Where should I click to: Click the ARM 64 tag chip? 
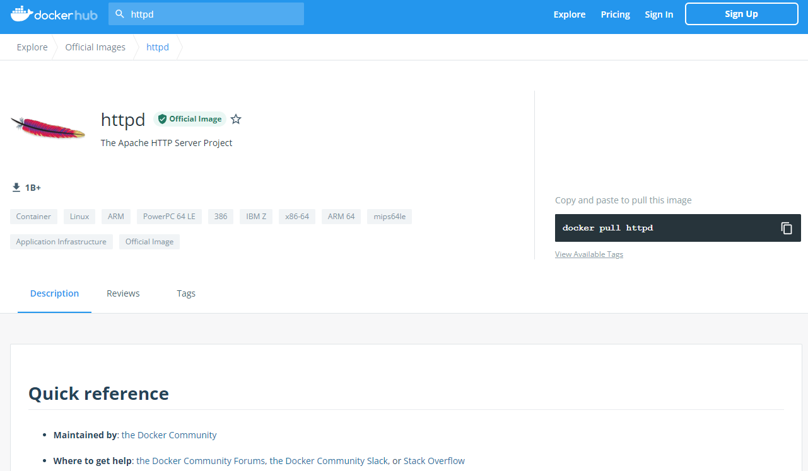(x=341, y=217)
